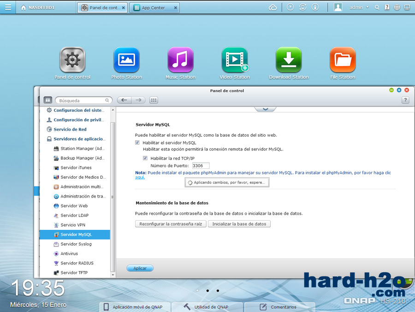Switch to the Panel de control tab

(x=102, y=8)
